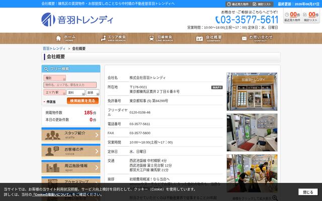Open the photo of children in yellow helmets
322x201 pixels.
click(x=252, y=173)
